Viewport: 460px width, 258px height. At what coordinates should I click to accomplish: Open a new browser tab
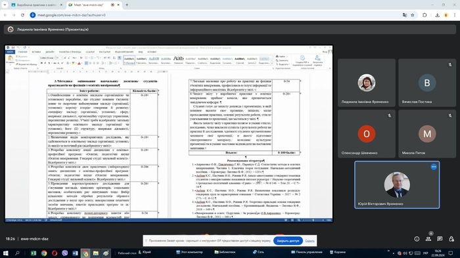(x=127, y=5)
